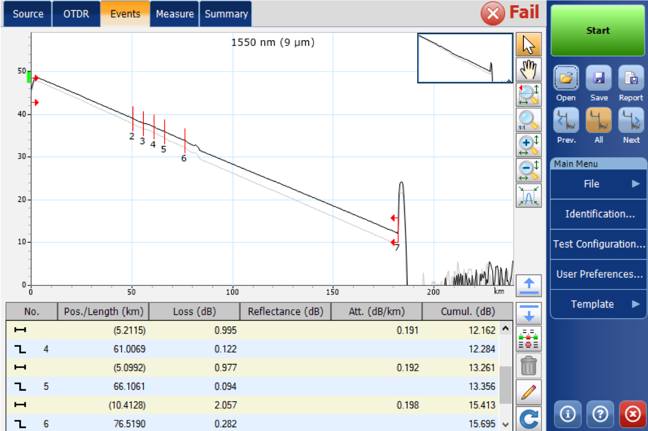The width and height of the screenshot is (648, 431).
Task: Open the Summary tab
Action: click(x=226, y=14)
